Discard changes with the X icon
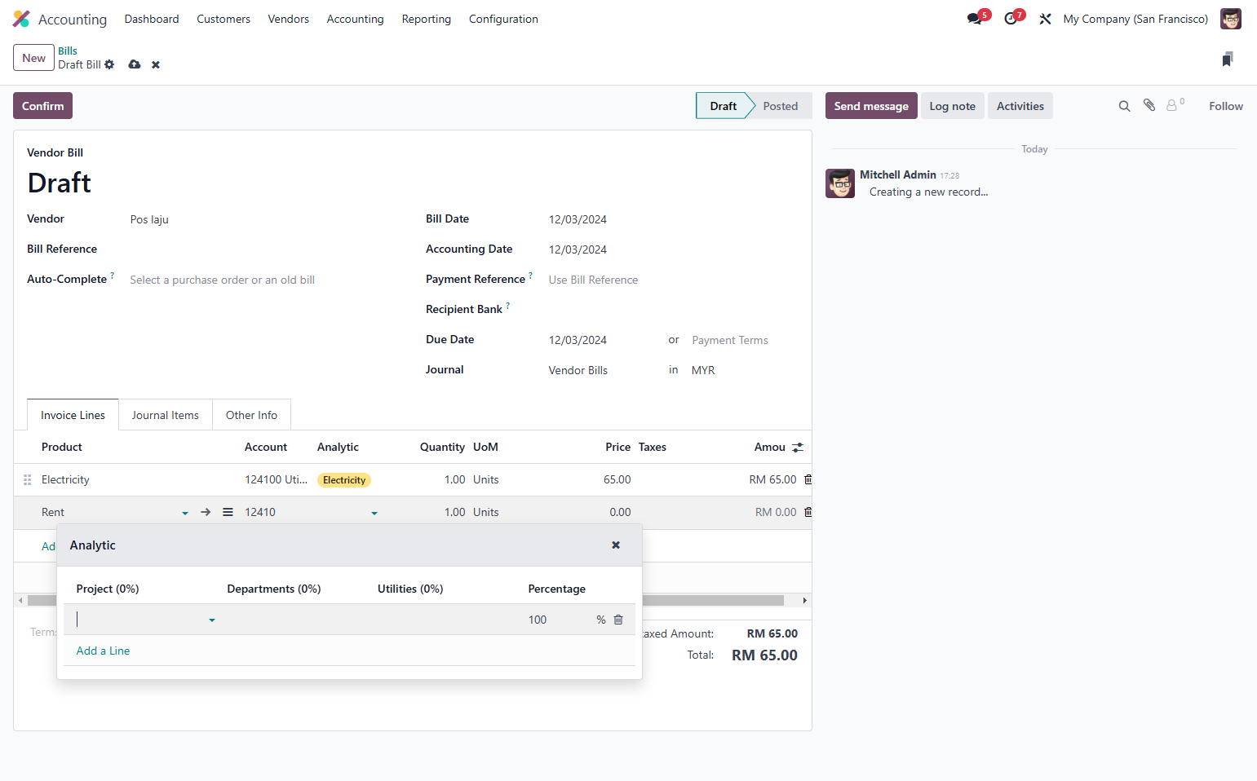 [156, 64]
